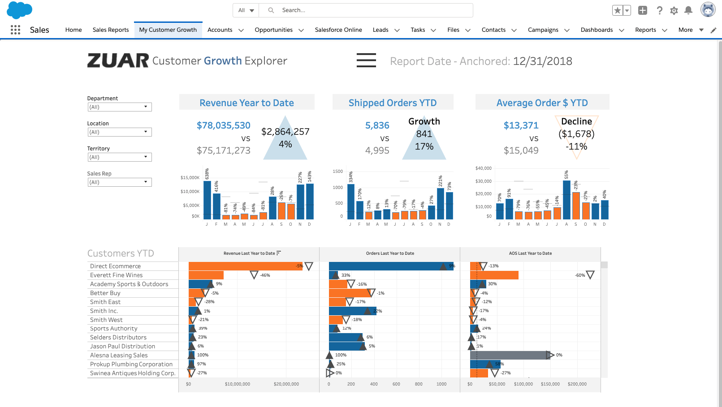This screenshot has height=407, width=722.
Task: Open the Favorites star icon
Action: [618, 10]
